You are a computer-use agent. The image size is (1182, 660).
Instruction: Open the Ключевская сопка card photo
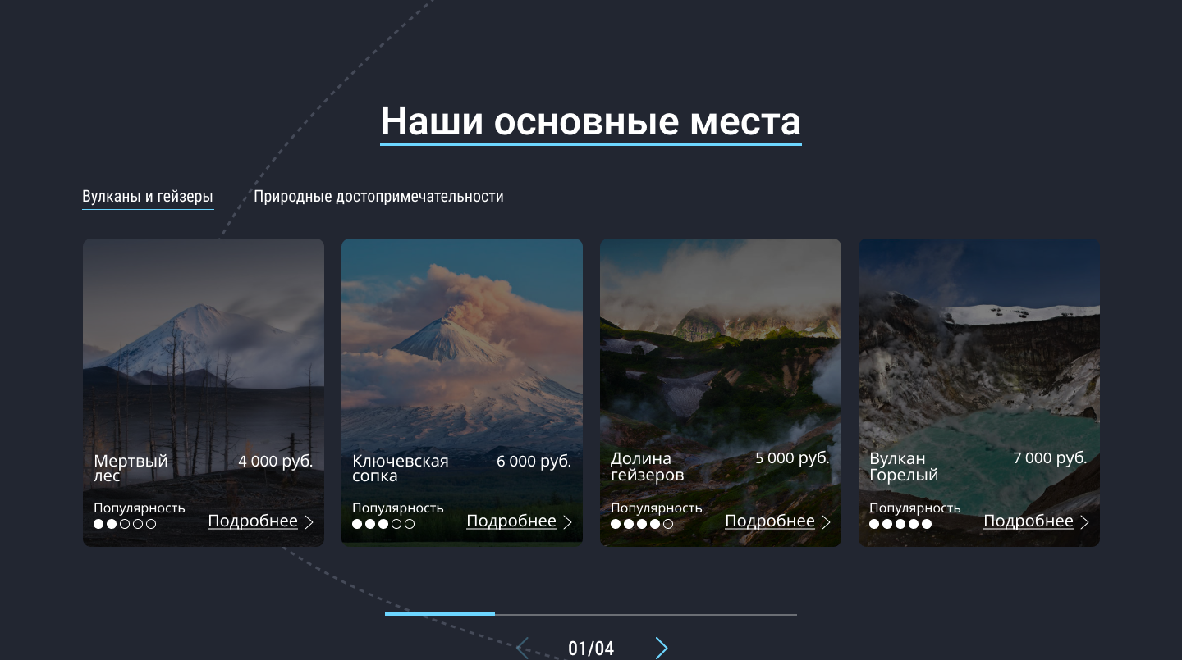pos(462,344)
